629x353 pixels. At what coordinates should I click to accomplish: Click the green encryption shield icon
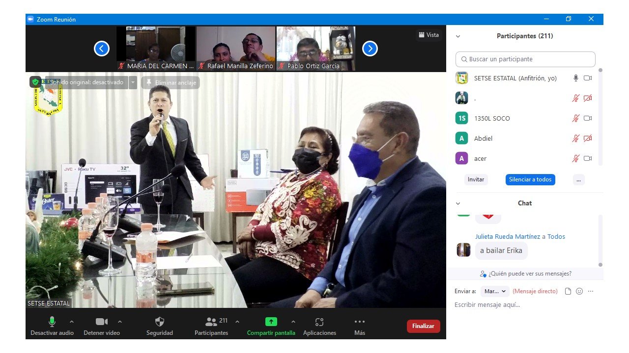[35, 82]
